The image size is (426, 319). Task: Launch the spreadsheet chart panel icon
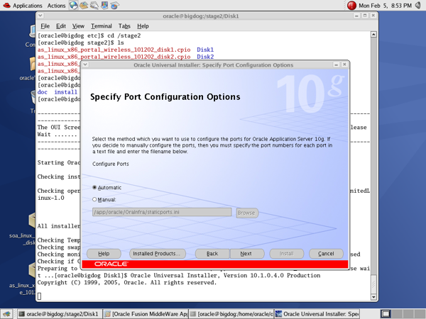click(114, 5)
